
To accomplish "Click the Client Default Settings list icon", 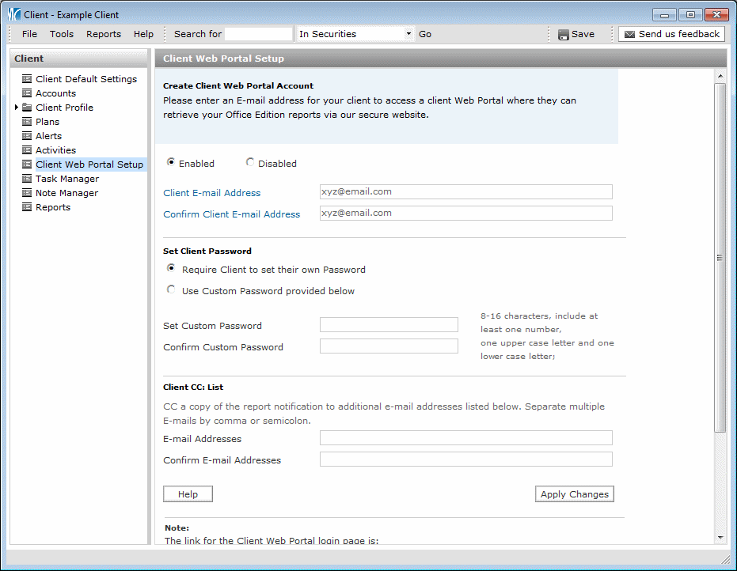I will [27, 79].
